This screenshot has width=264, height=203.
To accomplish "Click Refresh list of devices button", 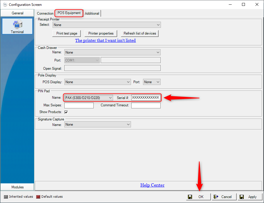I will (x=140, y=33).
